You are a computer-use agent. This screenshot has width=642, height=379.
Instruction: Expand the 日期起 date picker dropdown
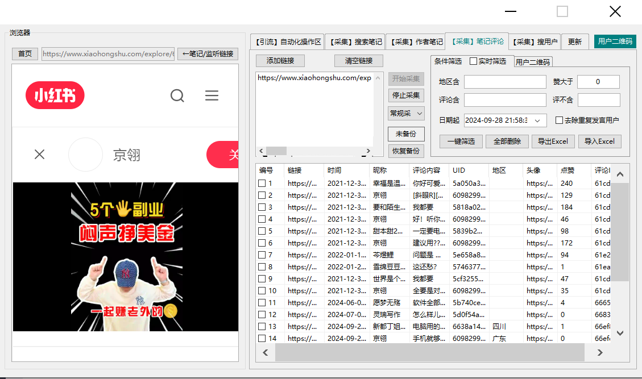[x=537, y=120]
